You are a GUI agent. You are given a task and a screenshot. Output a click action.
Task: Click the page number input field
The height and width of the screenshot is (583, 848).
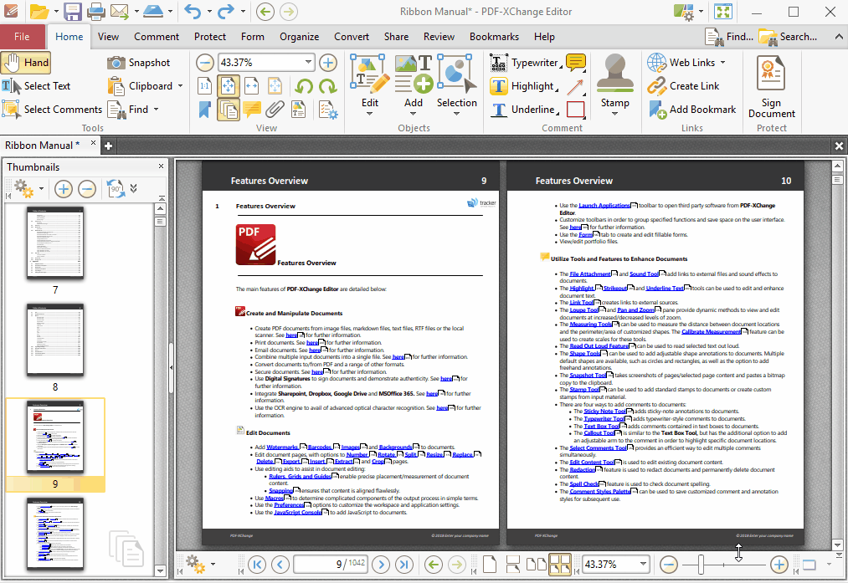click(x=331, y=565)
